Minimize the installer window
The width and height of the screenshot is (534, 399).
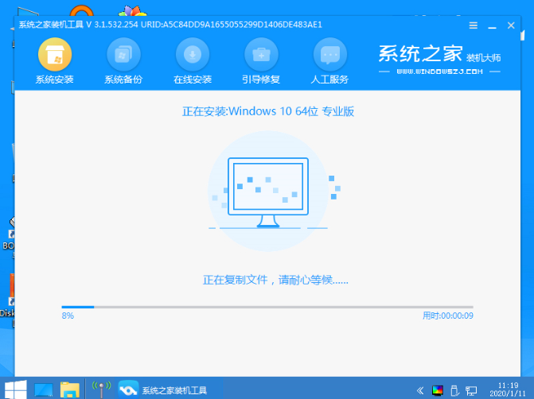point(490,25)
